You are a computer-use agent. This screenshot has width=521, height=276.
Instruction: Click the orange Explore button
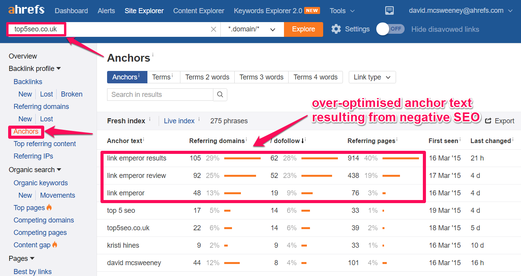(x=303, y=29)
